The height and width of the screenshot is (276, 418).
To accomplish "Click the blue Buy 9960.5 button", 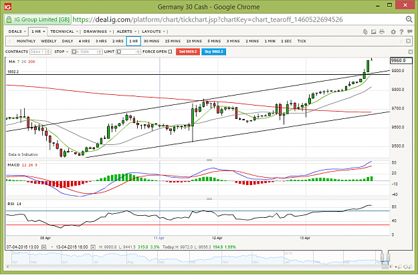I will (214, 51).
